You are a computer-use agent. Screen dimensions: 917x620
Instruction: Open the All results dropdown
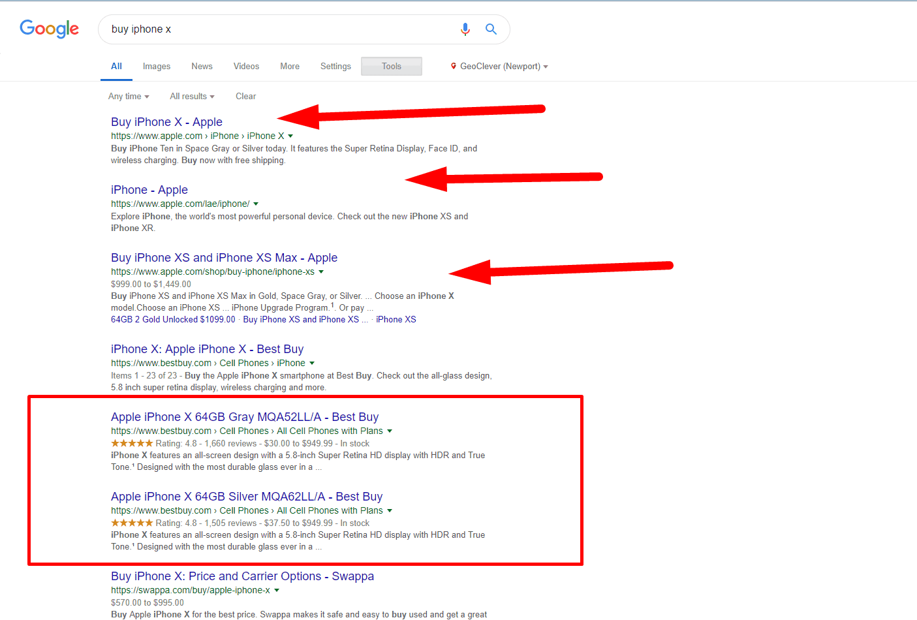[191, 96]
